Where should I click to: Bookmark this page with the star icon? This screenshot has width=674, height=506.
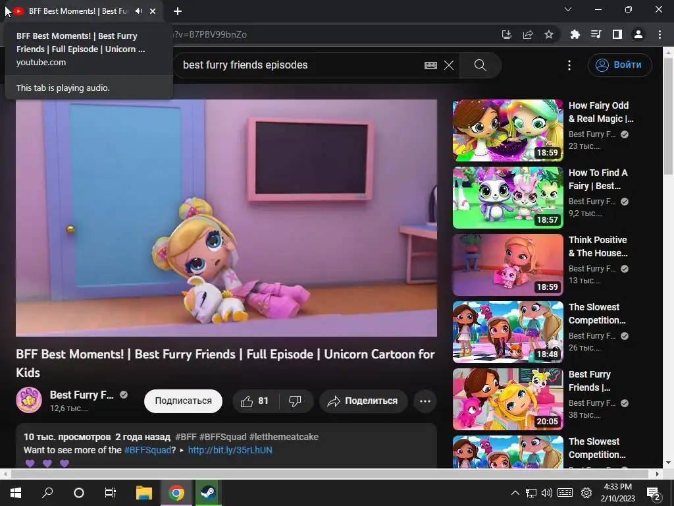click(549, 34)
